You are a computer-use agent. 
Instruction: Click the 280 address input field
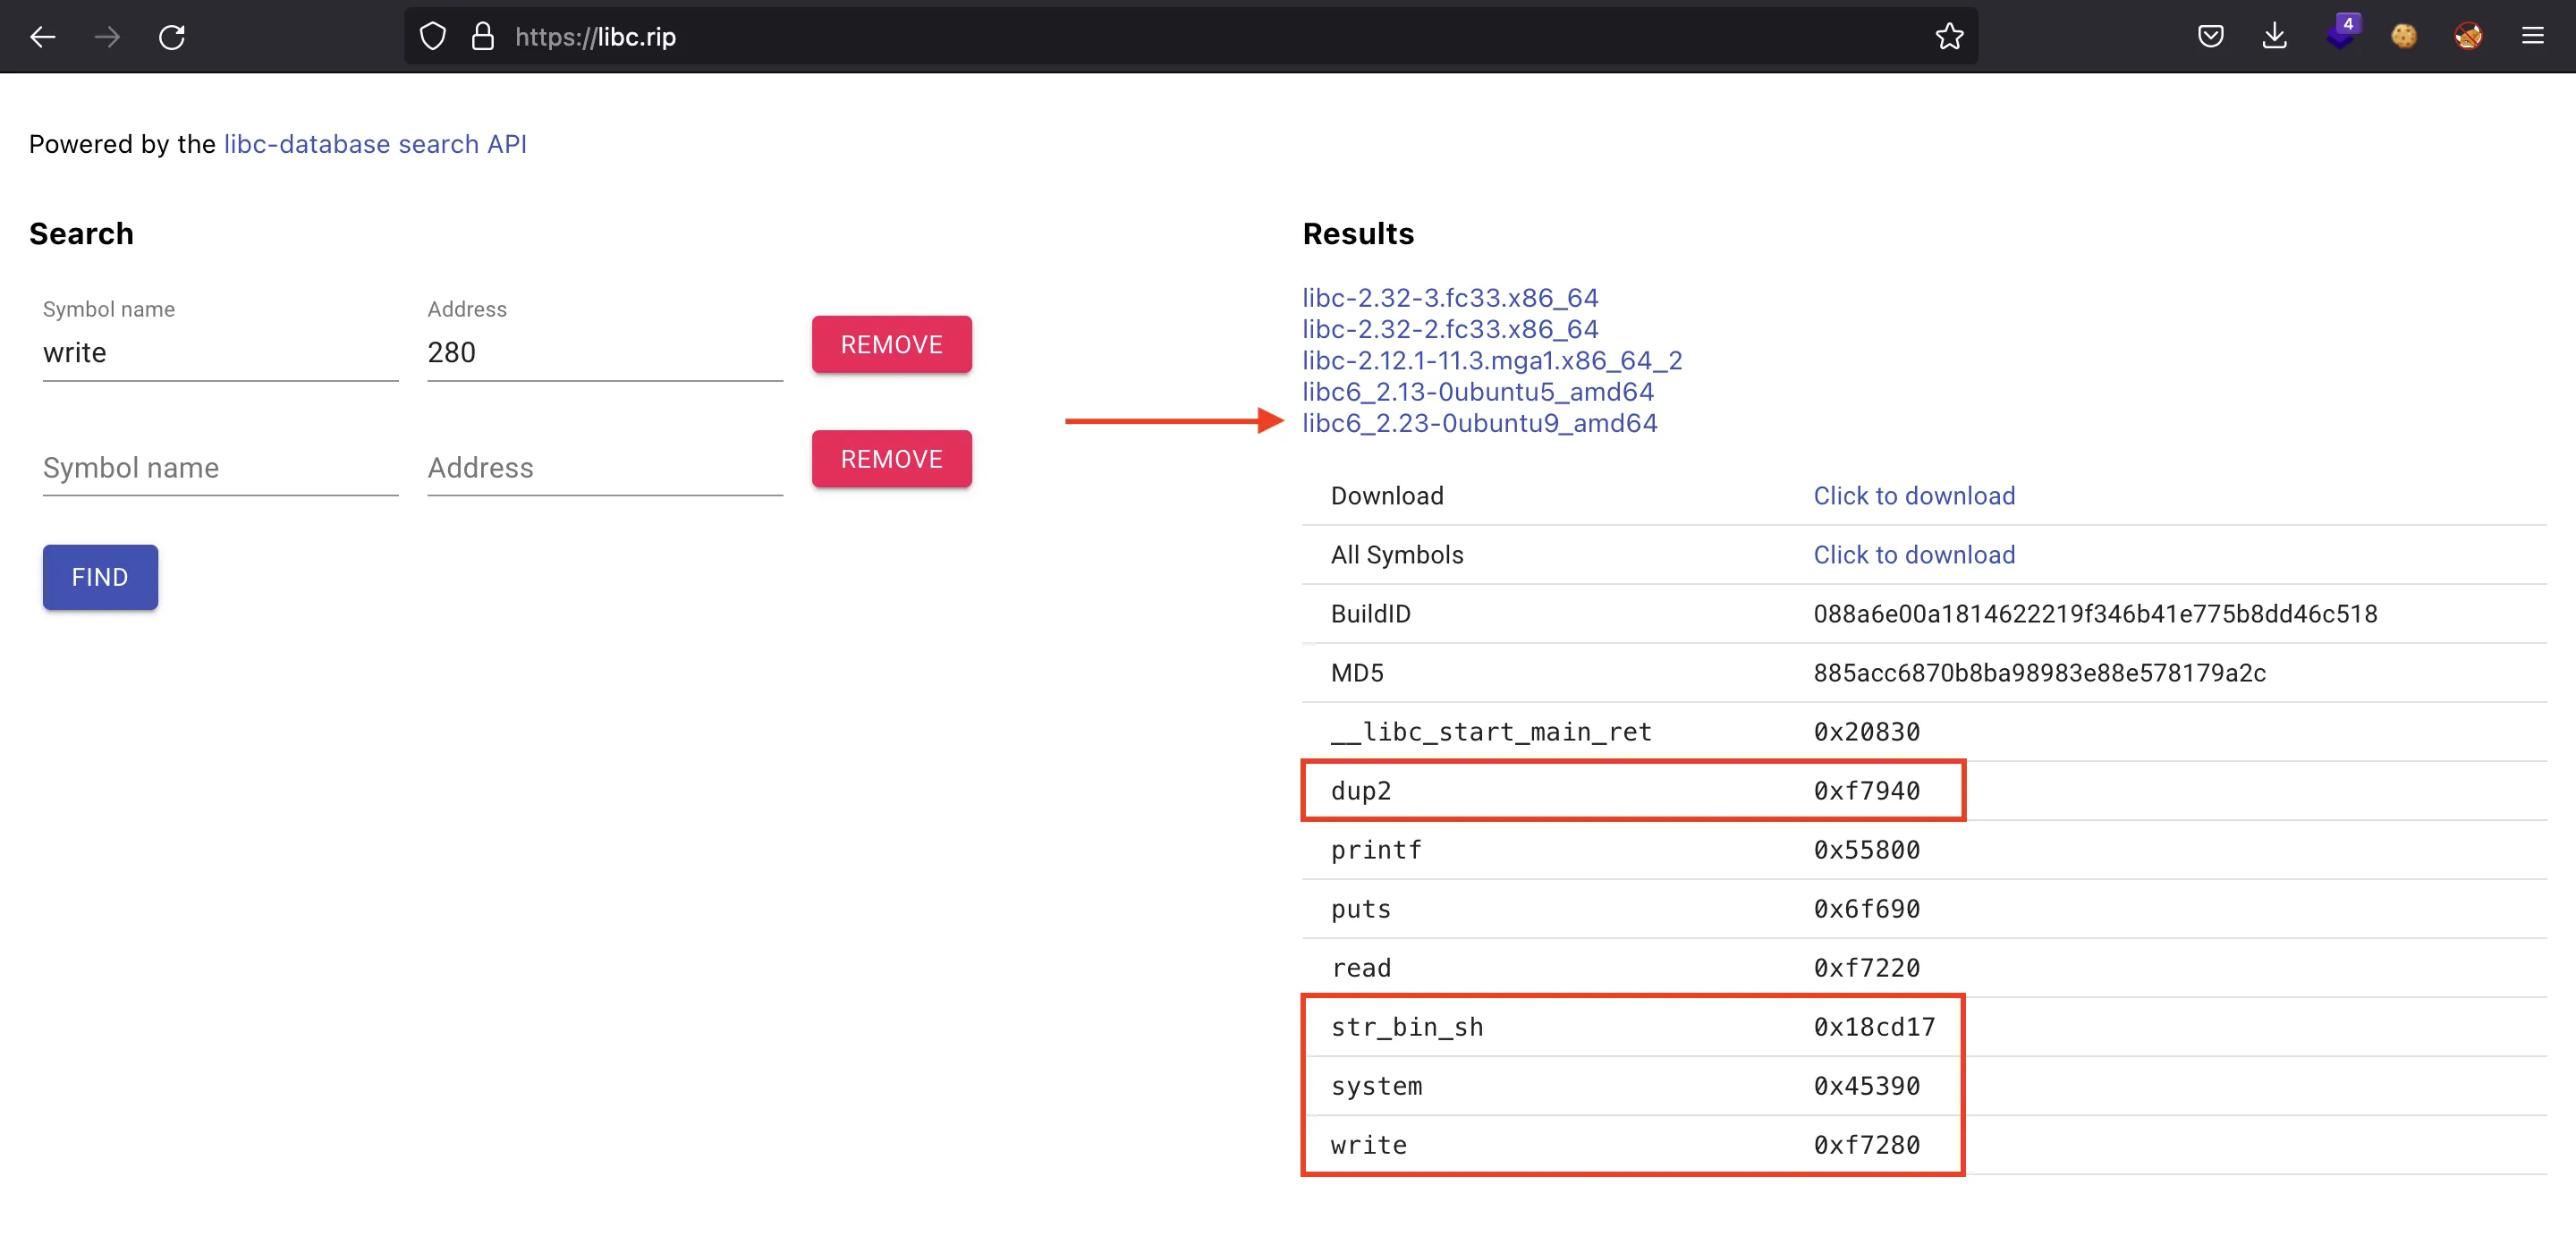(x=601, y=351)
